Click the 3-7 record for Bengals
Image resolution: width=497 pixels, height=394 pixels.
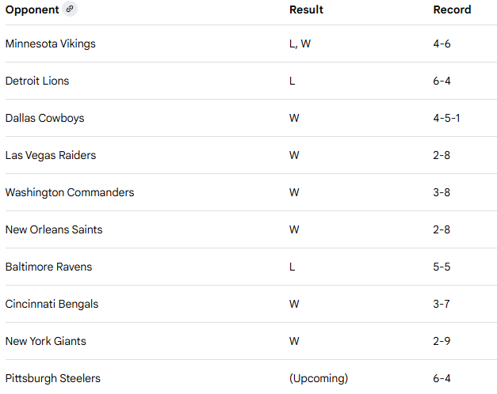pos(442,304)
